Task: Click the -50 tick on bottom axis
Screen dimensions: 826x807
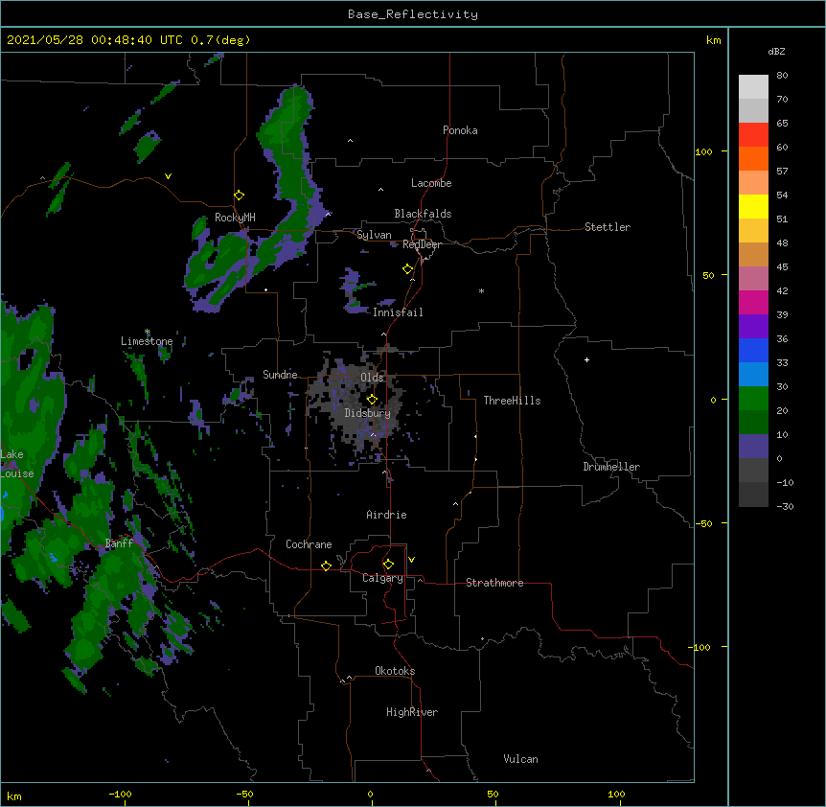Action: [244, 794]
